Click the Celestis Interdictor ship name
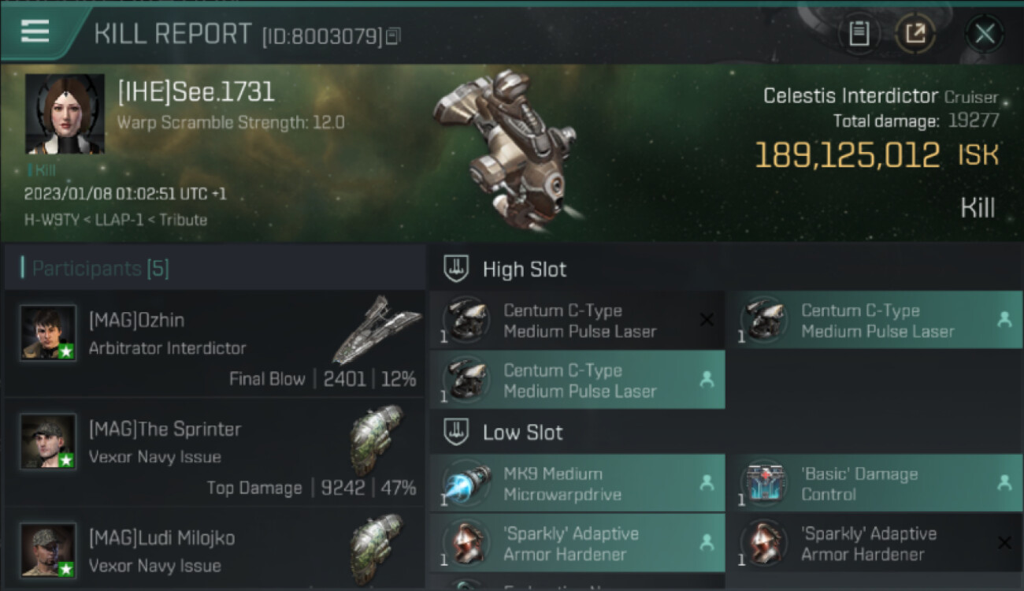Viewport: 1024px width, 591px height. point(851,96)
